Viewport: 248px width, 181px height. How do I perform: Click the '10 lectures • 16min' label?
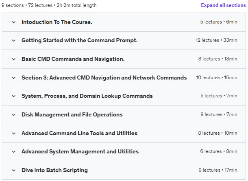click(217, 78)
